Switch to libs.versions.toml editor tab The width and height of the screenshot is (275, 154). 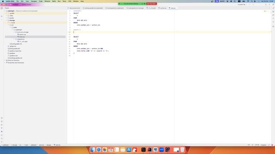[74, 8]
